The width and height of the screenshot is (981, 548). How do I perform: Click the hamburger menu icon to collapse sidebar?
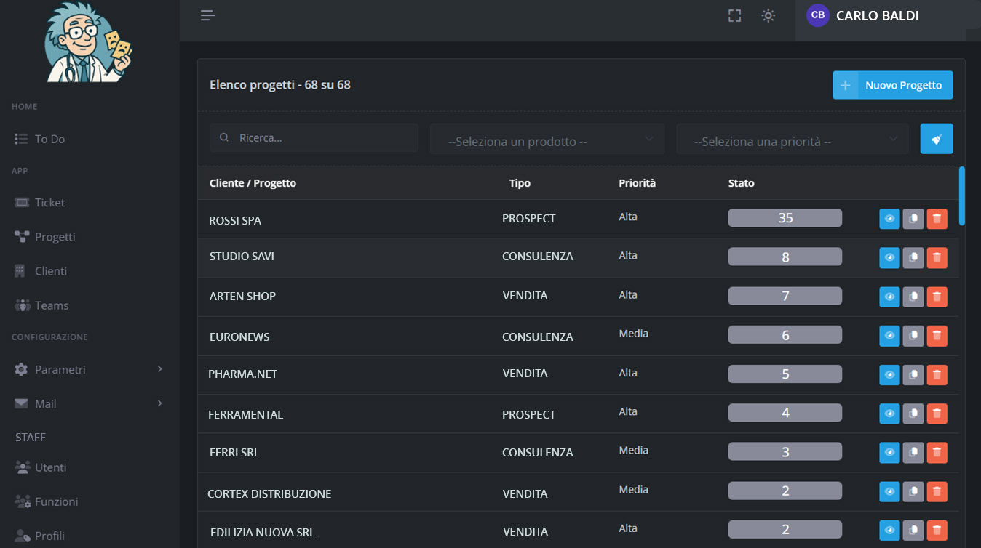pyautogui.click(x=208, y=15)
